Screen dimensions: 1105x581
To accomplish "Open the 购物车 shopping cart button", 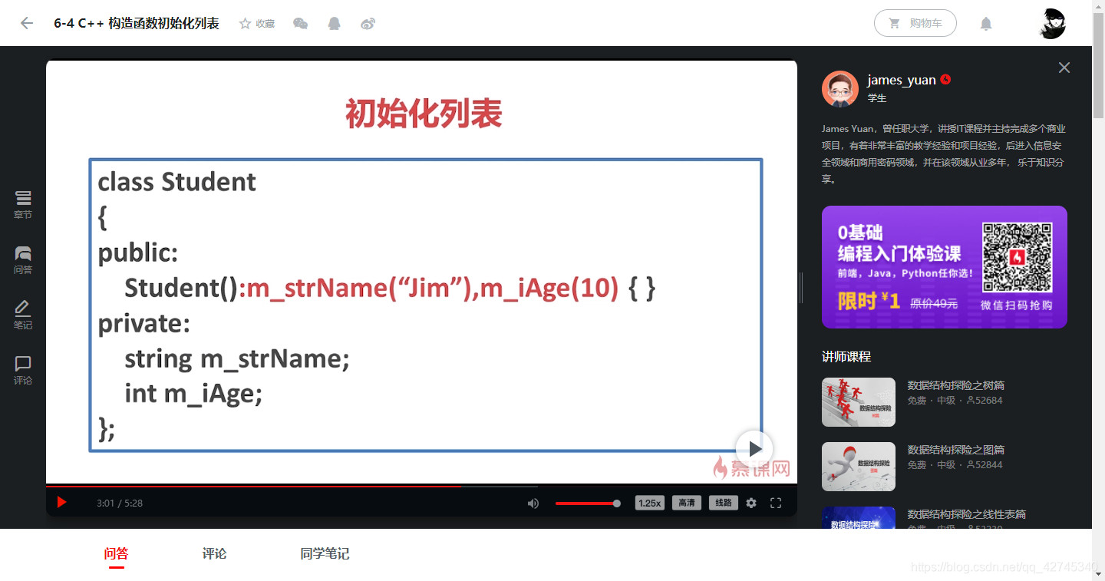I will tap(915, 23).
